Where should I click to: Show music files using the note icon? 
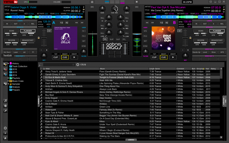[x=5, y=101]
